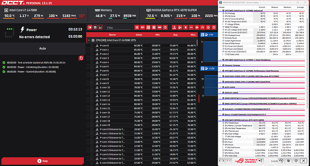Collapse the CPU [#0] DTS group in OCCT
310x166 pixels.
[x=89, y=40]
